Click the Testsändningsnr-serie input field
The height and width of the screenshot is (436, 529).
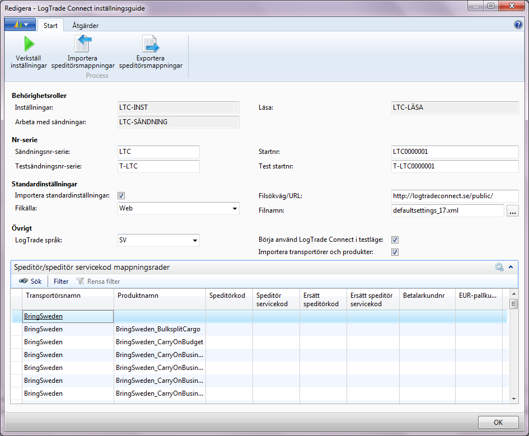[158, 166]
